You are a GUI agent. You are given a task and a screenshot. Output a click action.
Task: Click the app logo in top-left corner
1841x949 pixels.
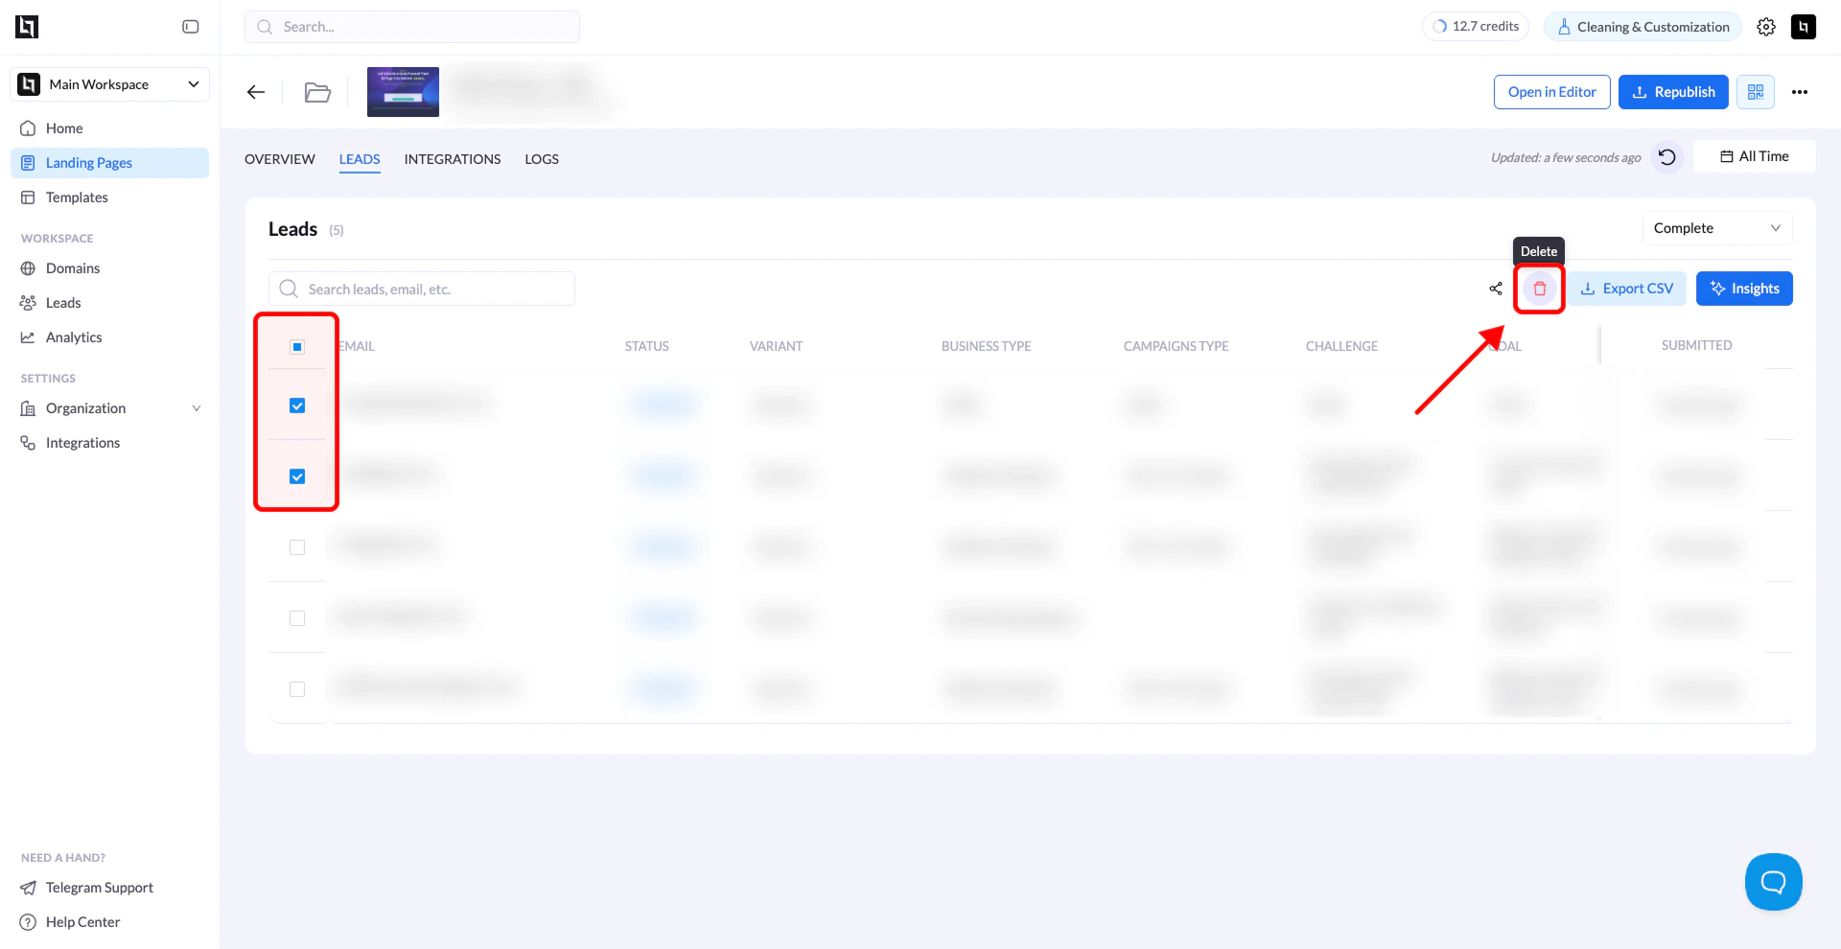(x=27, y=27)
